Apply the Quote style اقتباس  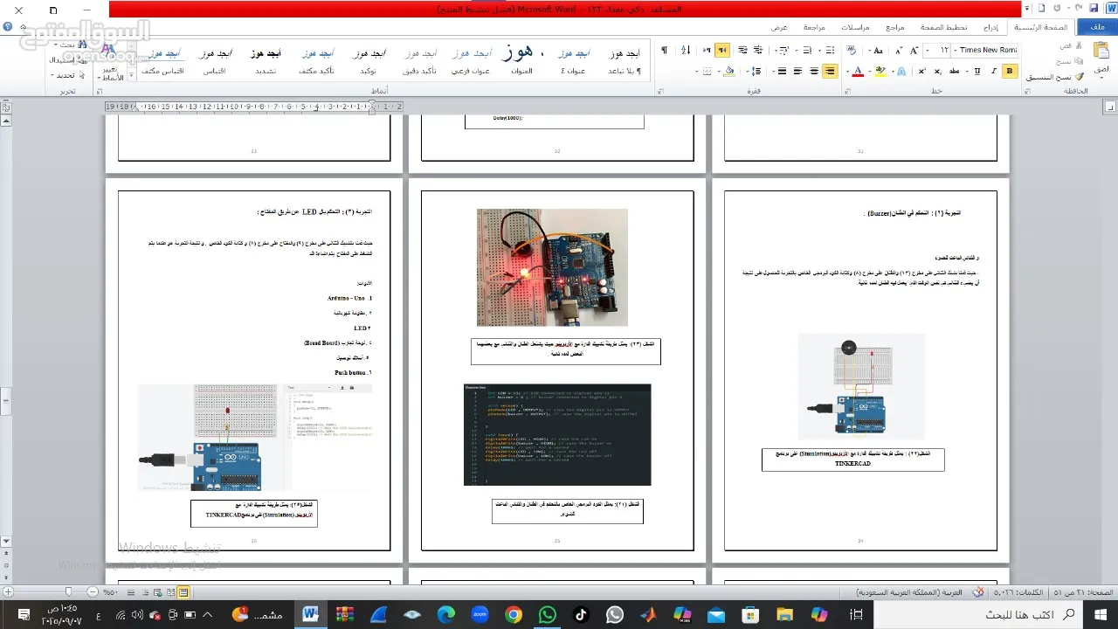[x=214, y=60]
